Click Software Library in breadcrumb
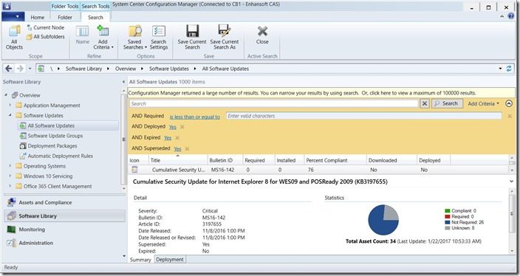This screenshot has width=520, height=276. coord(84,69)
